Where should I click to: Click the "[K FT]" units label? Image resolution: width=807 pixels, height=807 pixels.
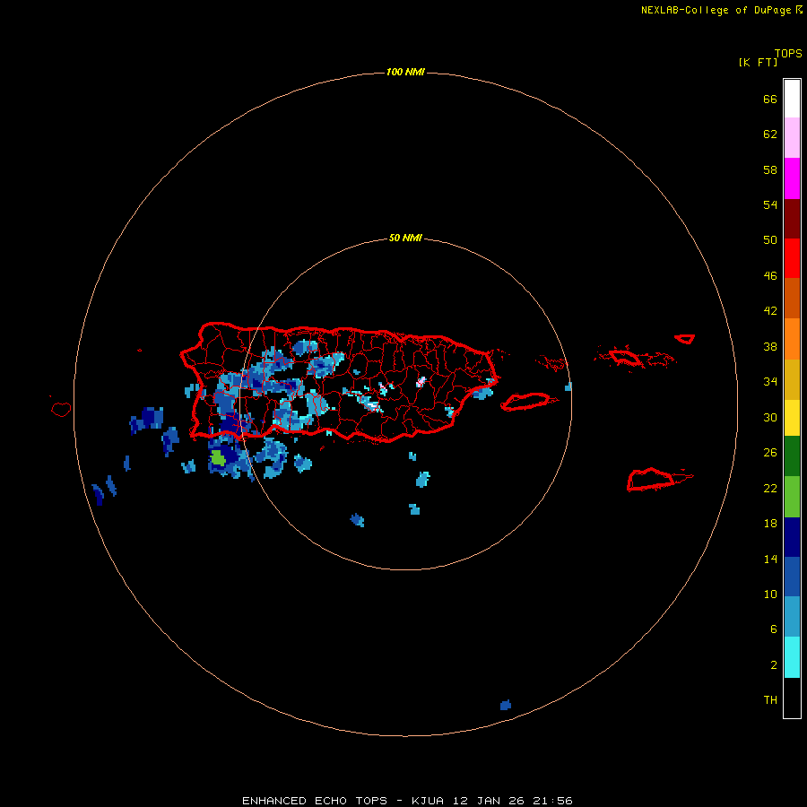[758, 62]
